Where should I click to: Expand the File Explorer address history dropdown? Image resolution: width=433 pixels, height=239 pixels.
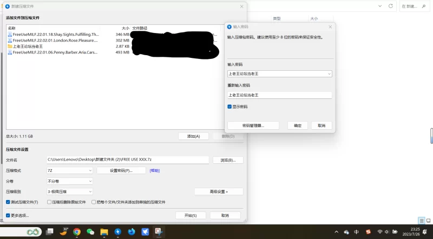point(380,6)
